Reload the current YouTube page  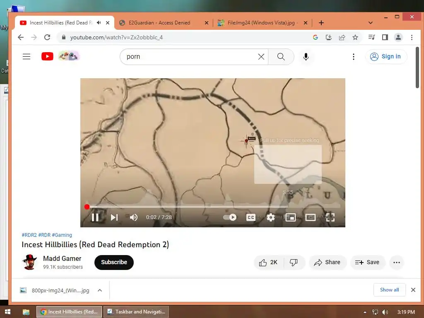pos(47,37)
